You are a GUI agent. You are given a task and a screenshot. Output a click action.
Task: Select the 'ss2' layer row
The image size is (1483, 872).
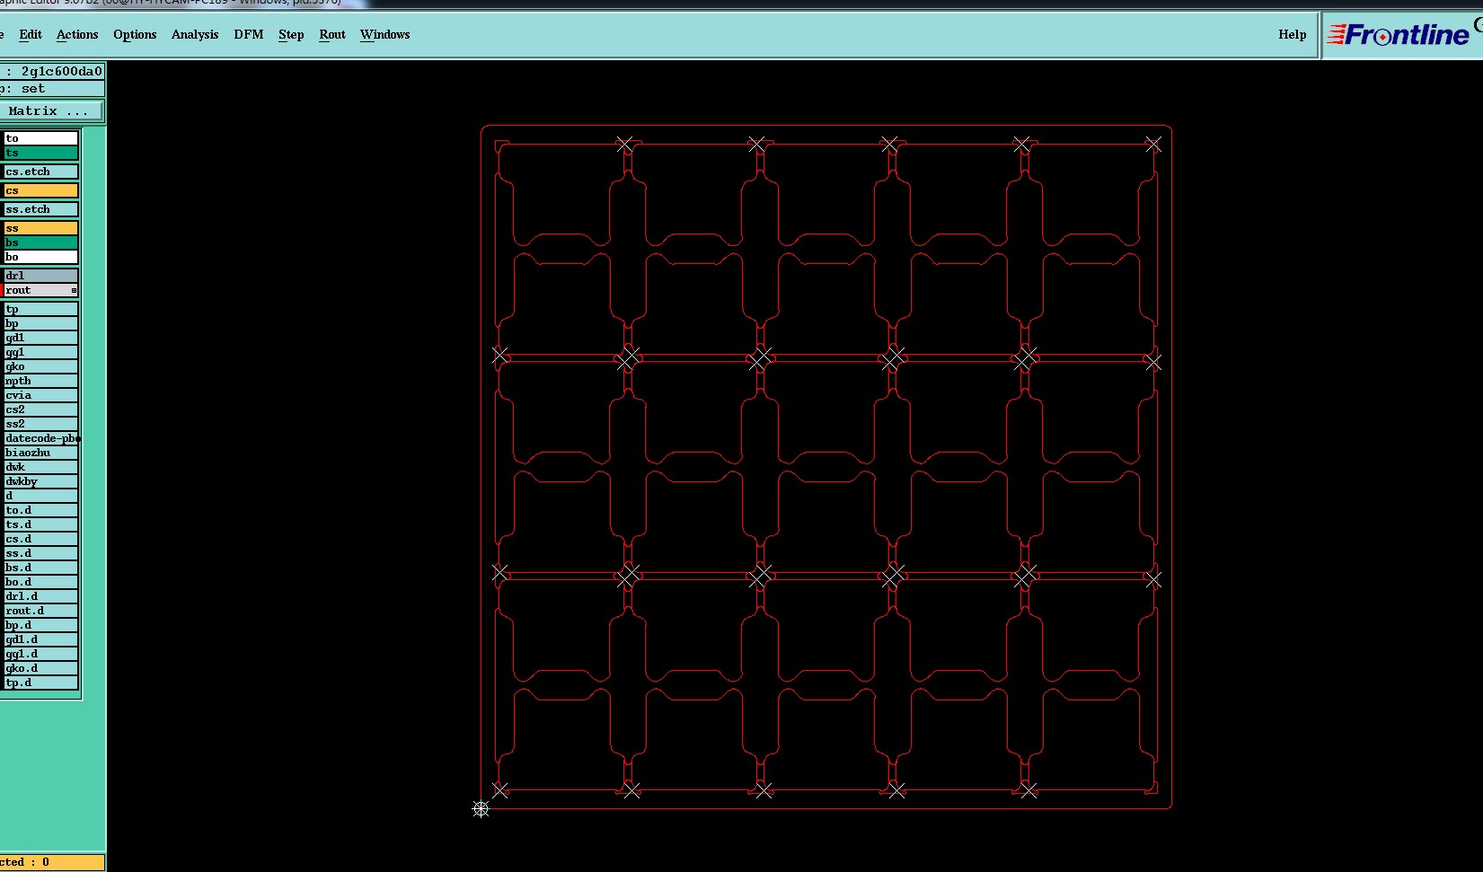click(x=40, y=424)
